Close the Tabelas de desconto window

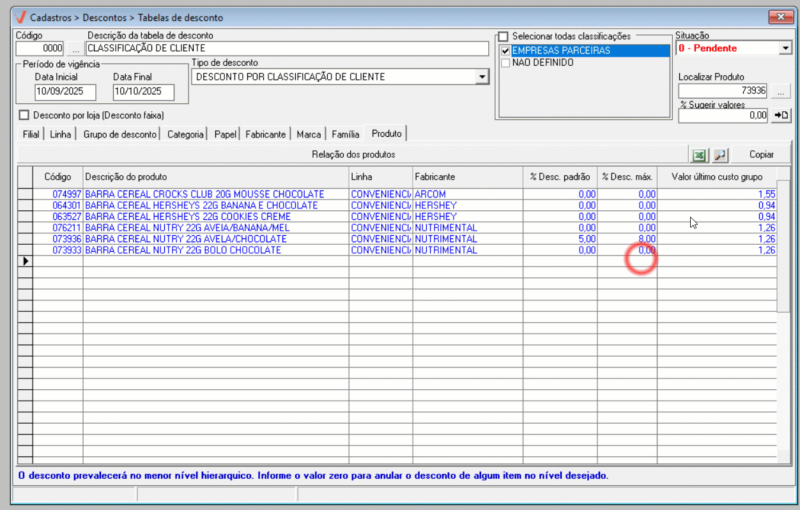pos(780,17)
